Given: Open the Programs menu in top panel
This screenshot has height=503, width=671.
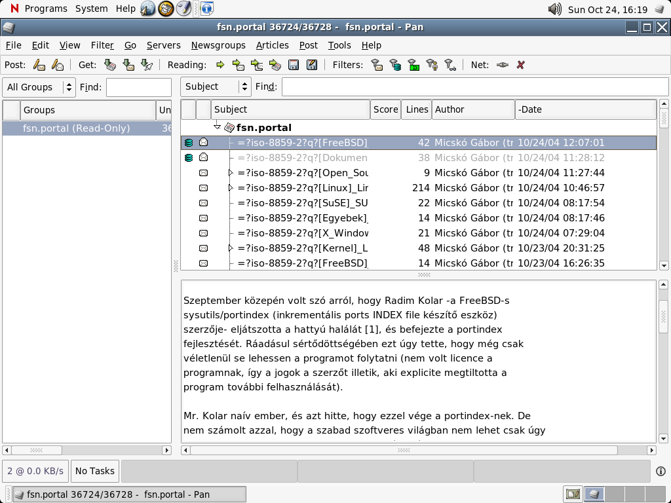Looking at the screenshot, I should 46,9.
